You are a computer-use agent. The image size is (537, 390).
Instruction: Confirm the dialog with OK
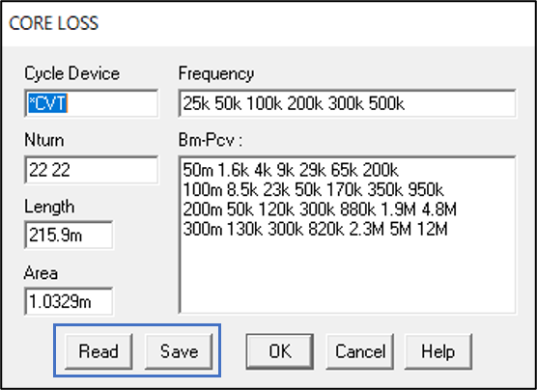(x=280, y=351)
